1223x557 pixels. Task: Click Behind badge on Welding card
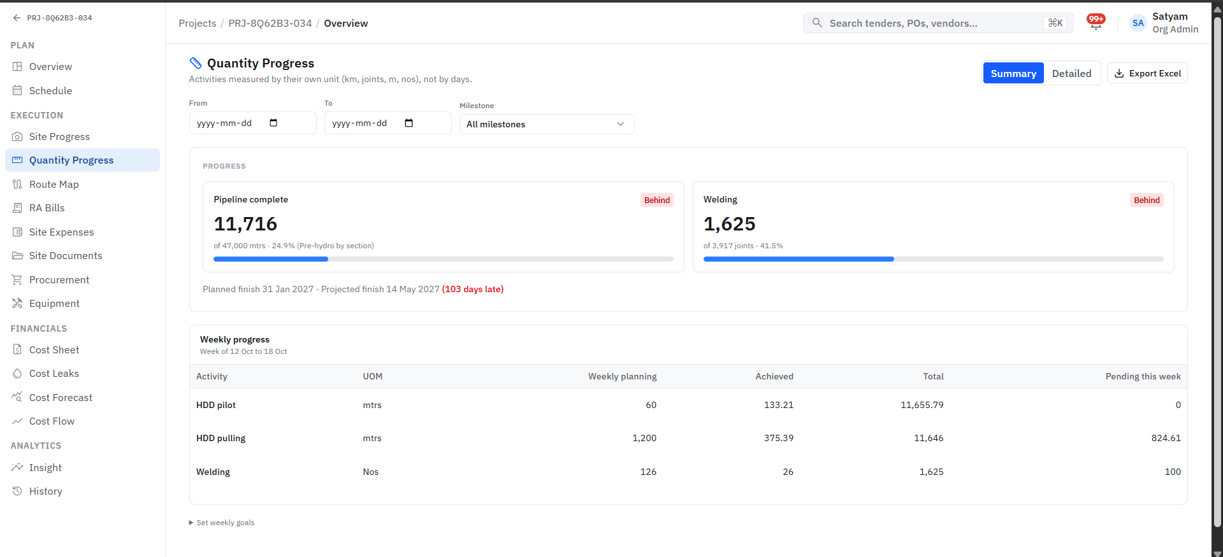click(x=1147, y=200)
